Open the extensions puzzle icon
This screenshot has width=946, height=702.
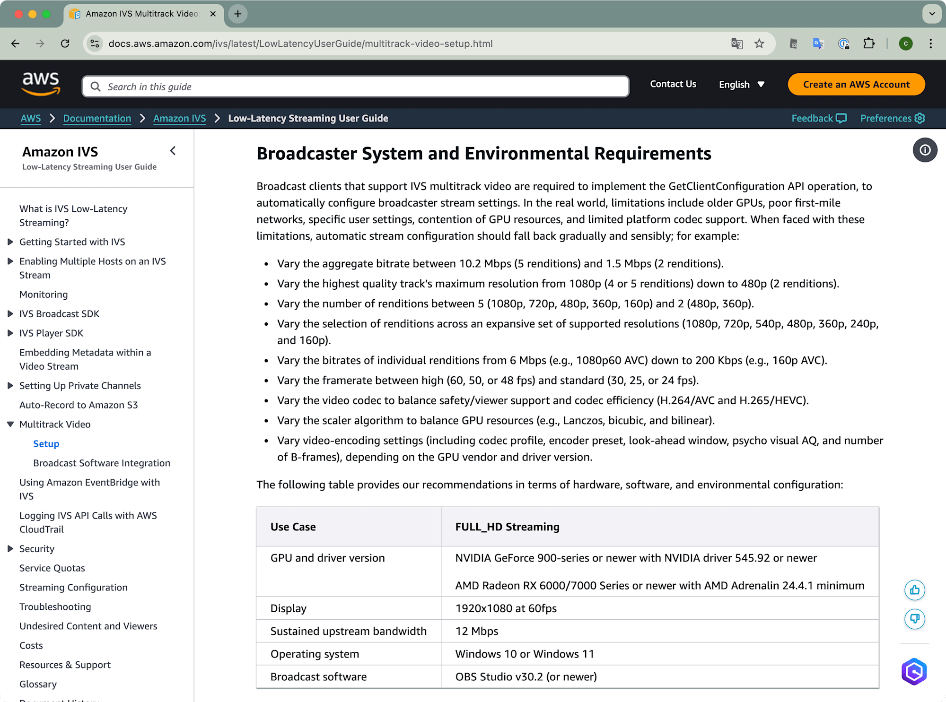click(x=869, y=43)
